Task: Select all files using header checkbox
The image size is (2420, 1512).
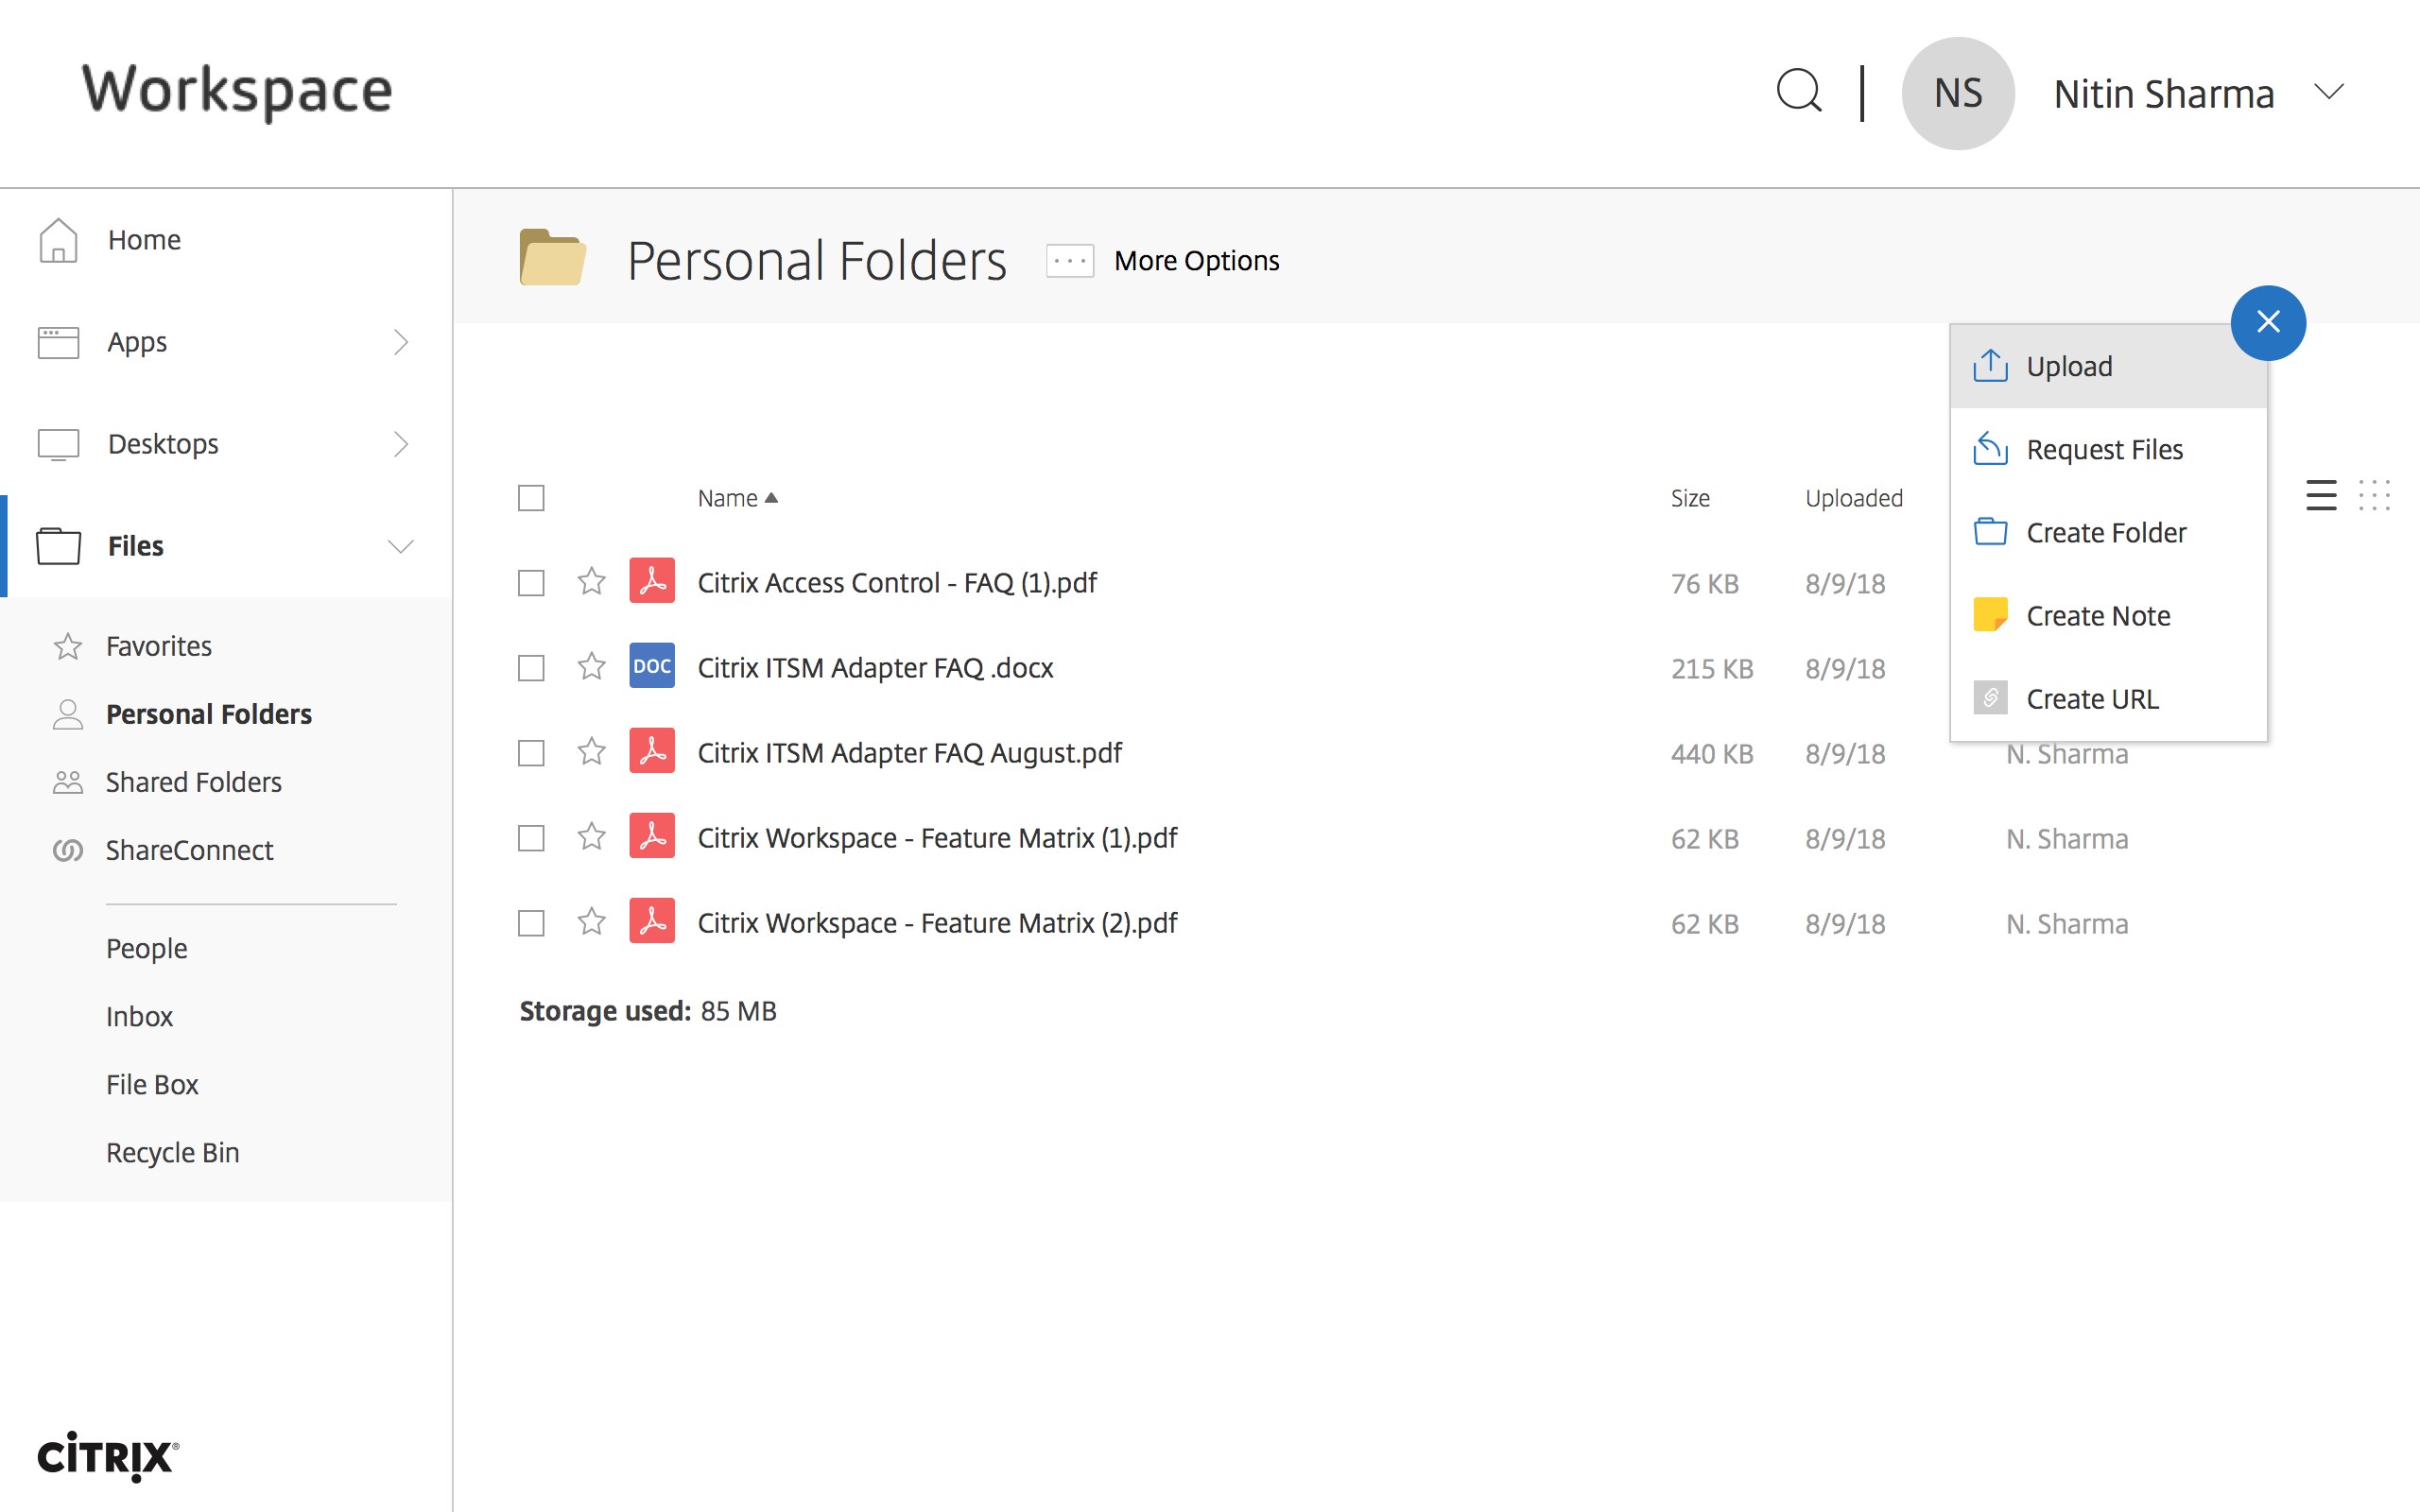Action: pos(530,497)
